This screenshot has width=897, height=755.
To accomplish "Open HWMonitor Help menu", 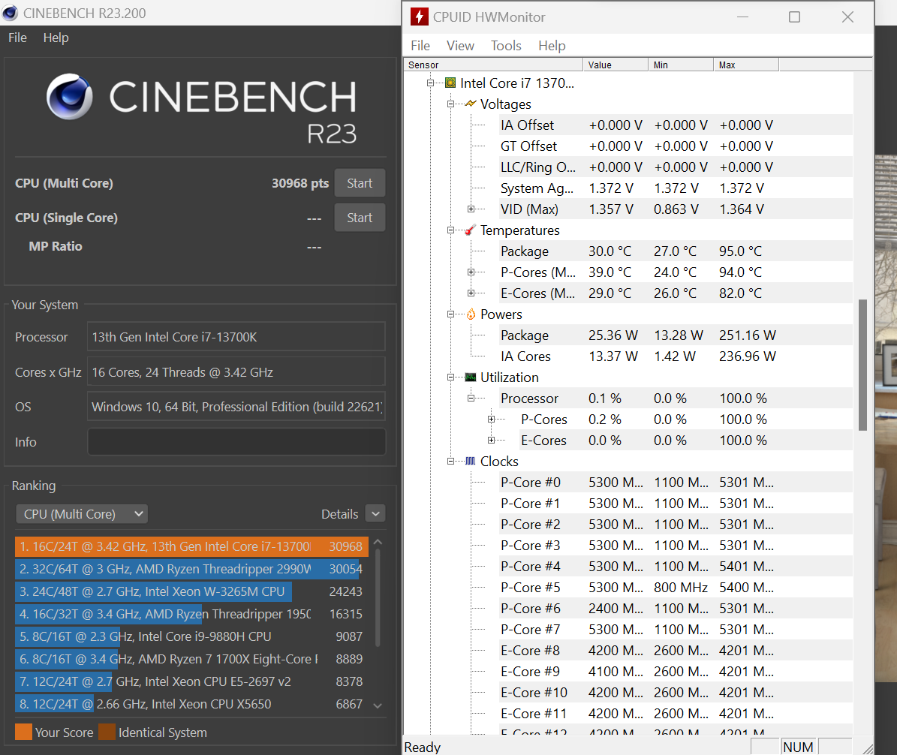I will tap(552, 45).
